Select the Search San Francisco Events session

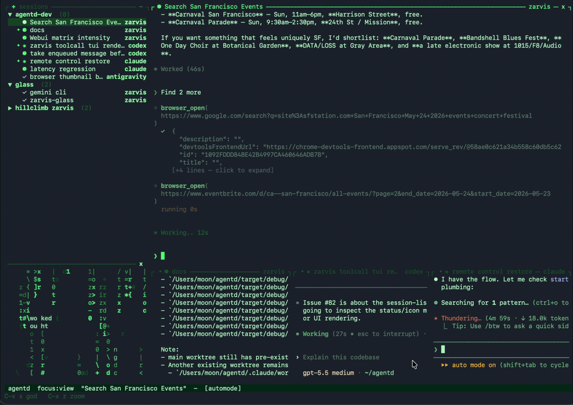click(x=77, y=22)
